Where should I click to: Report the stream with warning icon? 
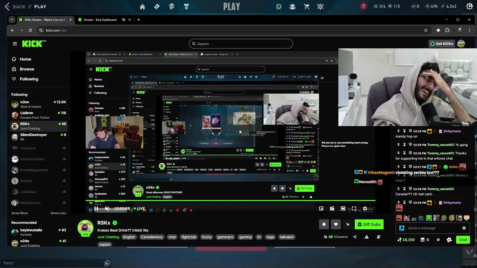pos(367,237)
